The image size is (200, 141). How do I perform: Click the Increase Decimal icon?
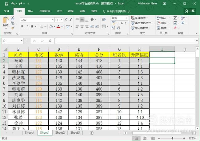pyautogui.click(x=114, y=28)
